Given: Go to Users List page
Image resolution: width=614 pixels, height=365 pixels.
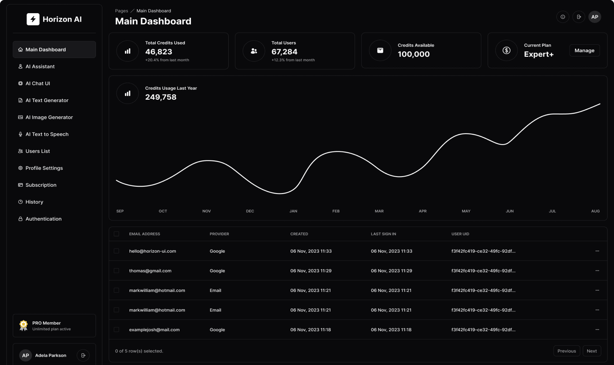Looking at the screenshot, I should [x=37, y=151].
